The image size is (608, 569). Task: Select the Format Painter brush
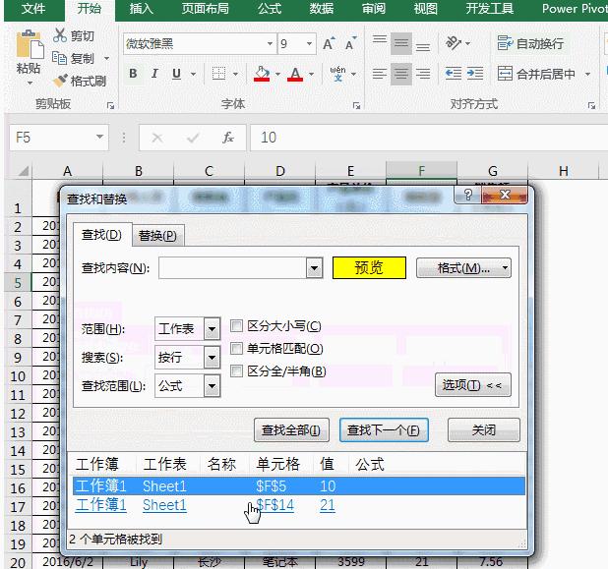point(60,81)
